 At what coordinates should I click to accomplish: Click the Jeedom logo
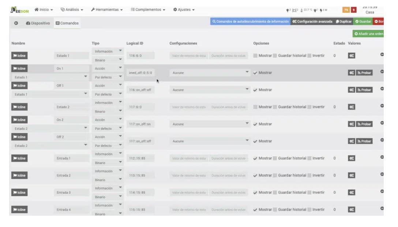click(x=20, y=9)
